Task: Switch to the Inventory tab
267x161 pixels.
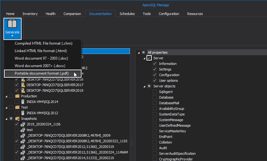Action: 30,14
